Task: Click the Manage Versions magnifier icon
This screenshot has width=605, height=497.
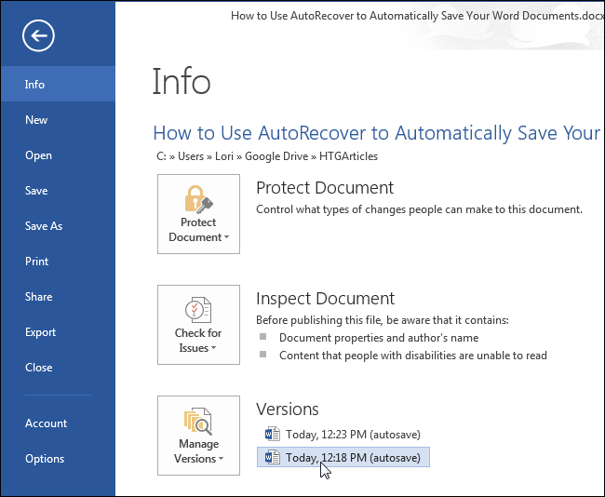Action: 198,421
